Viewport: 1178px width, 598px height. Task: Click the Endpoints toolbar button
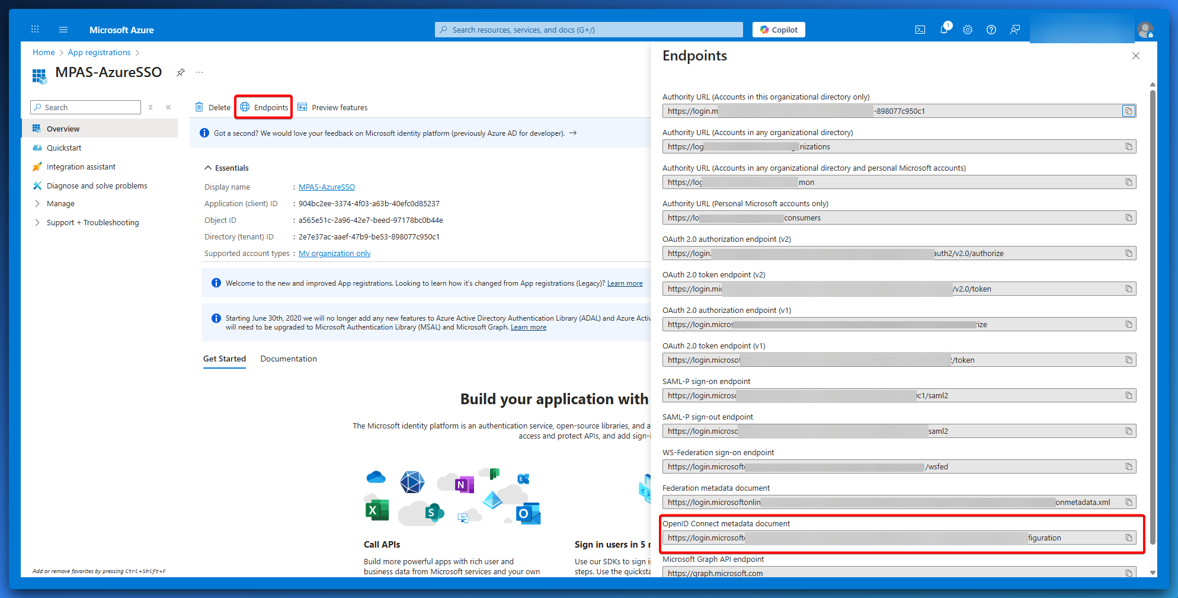click(x=264, y=107)
